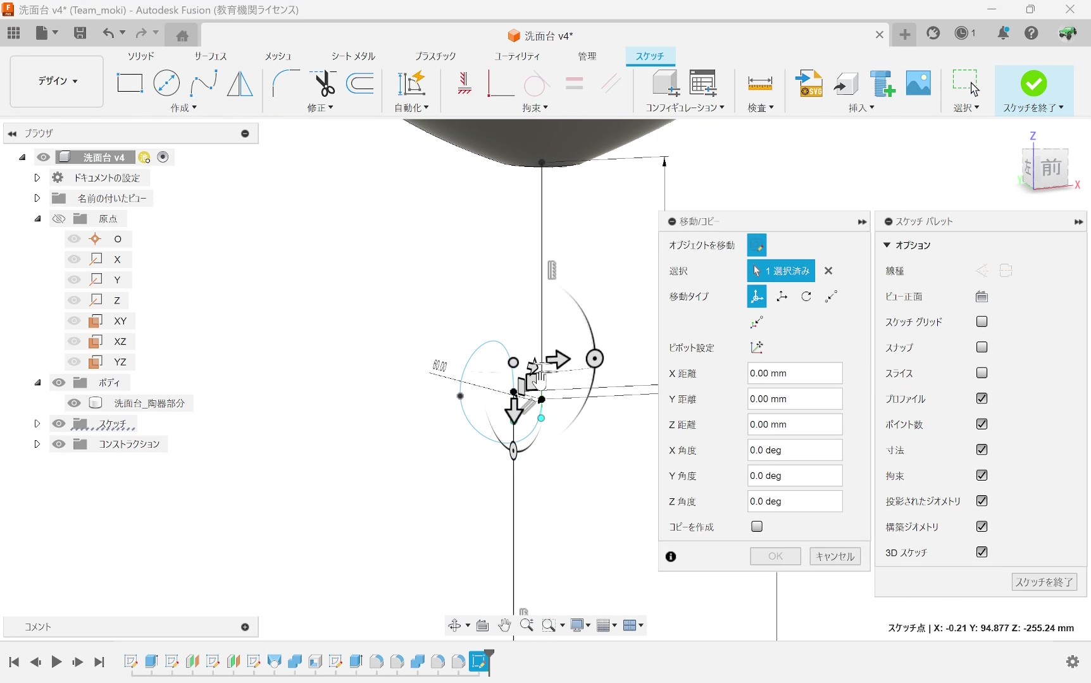Expand the コンストラクション folder

pos(37,444)
